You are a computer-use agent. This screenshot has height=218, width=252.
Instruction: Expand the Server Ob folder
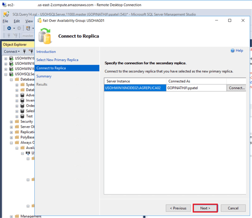point(11,127)
